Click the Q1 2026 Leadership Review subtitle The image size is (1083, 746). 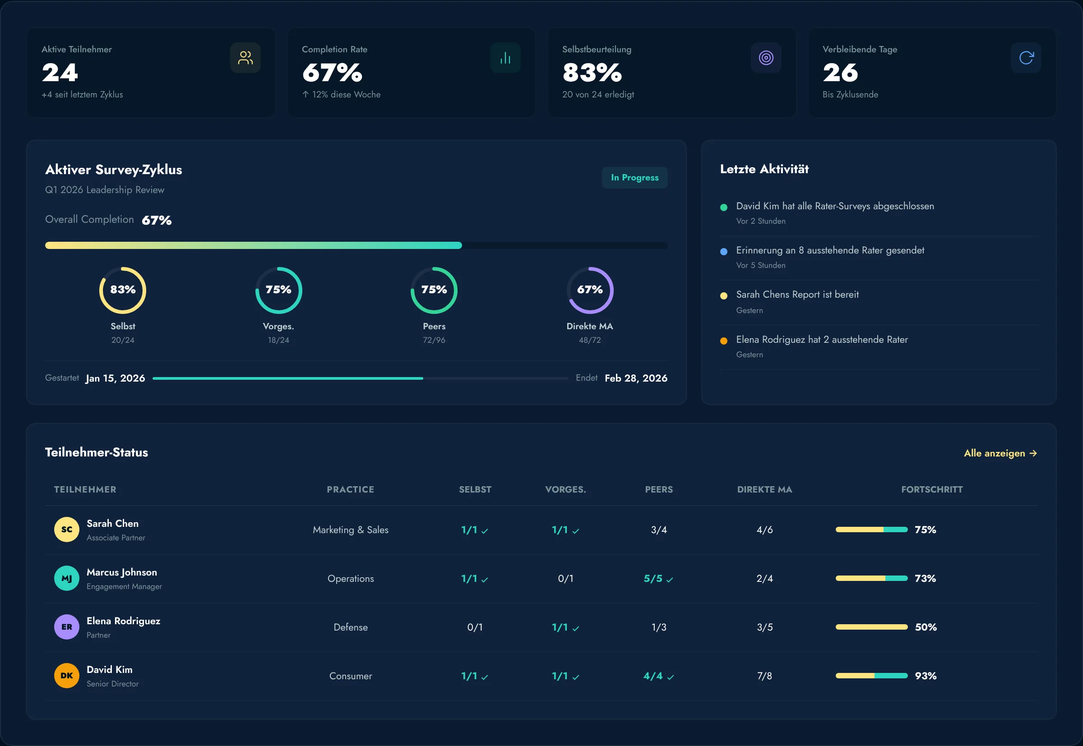click(105, 190)
